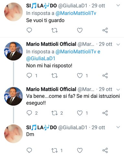Image resolution: width=124 pixels, height=156 pixels.
Task: Like the 'Va bene...come si fa?' tweet
Action: 80,113
